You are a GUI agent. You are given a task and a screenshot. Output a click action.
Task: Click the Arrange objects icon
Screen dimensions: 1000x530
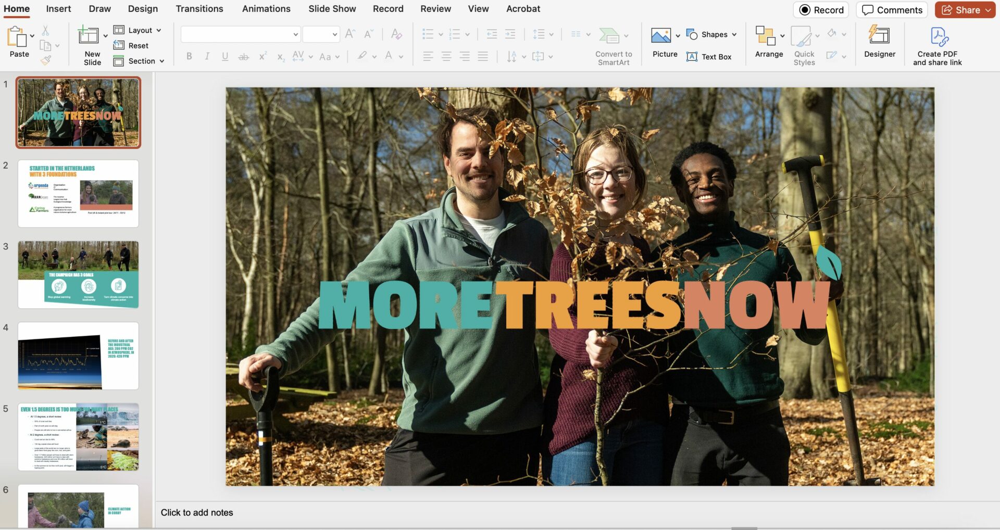[765, 36]
